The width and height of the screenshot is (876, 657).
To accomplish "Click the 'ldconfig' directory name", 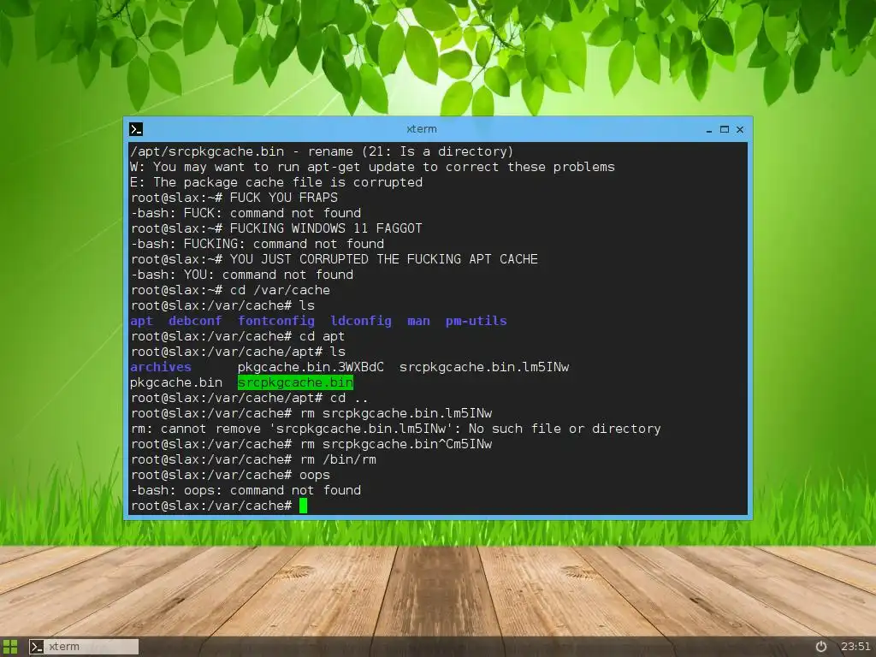I will point(361,321).
